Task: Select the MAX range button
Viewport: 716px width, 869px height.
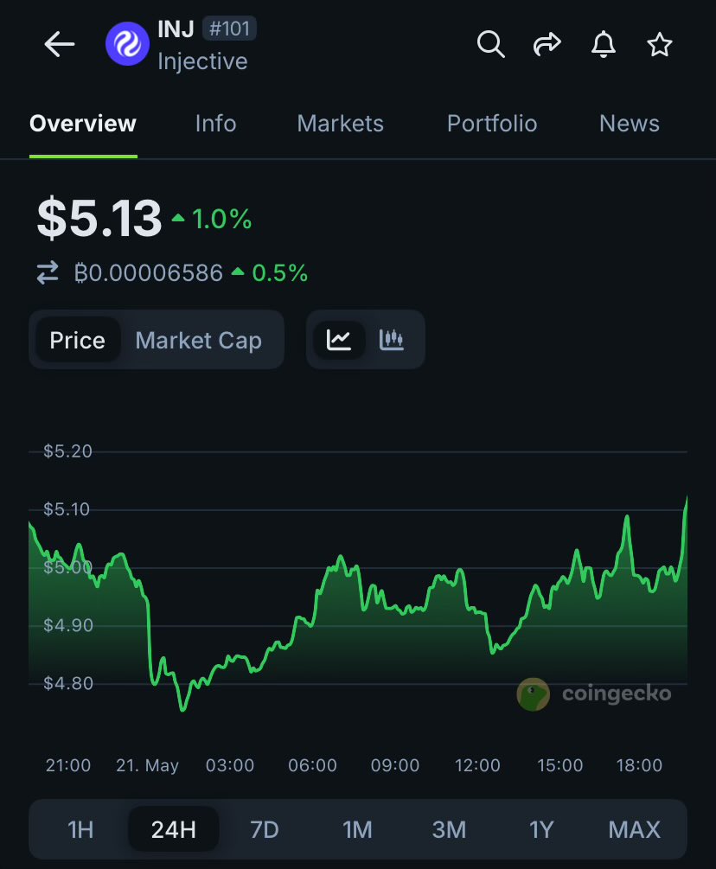Action: [635, 829]
